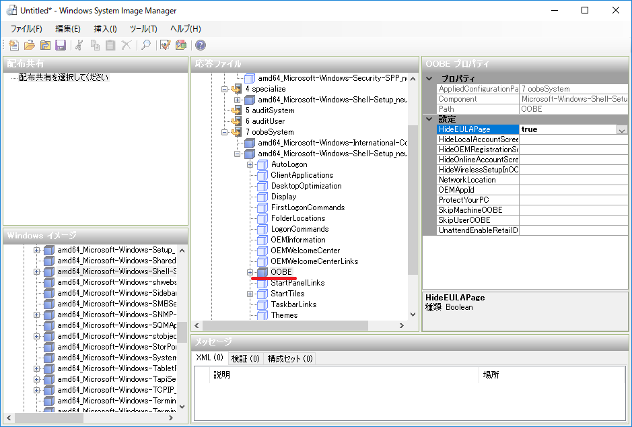This screenshot has width=632, height=427.
Task: Open the ヘルプ(H) menu
Action: (185, 29)
